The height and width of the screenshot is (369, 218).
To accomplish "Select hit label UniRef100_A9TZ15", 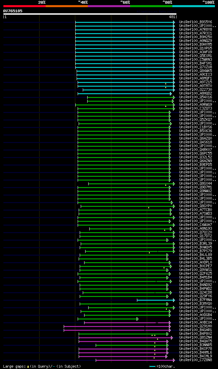I will click(196, 82).
